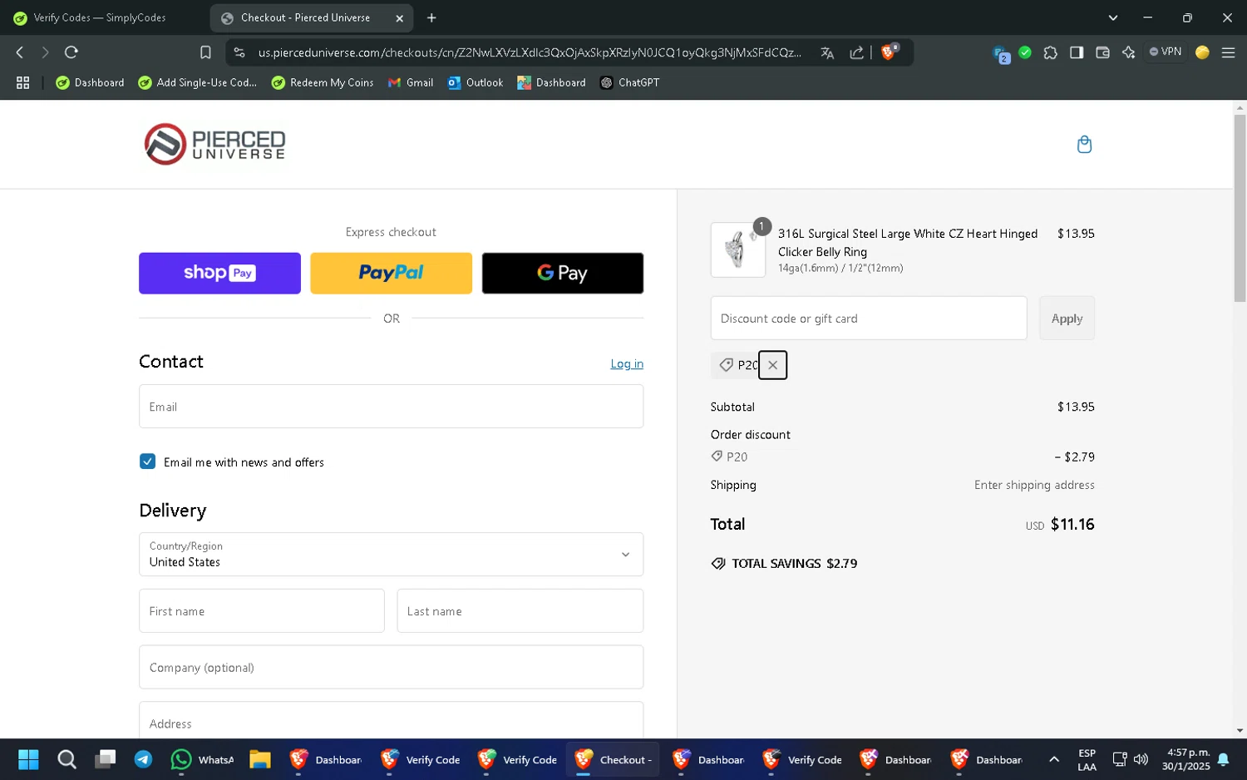Uncheck Email me with news and offers
Screen dimensions: 1247x780
pos(148,462)
